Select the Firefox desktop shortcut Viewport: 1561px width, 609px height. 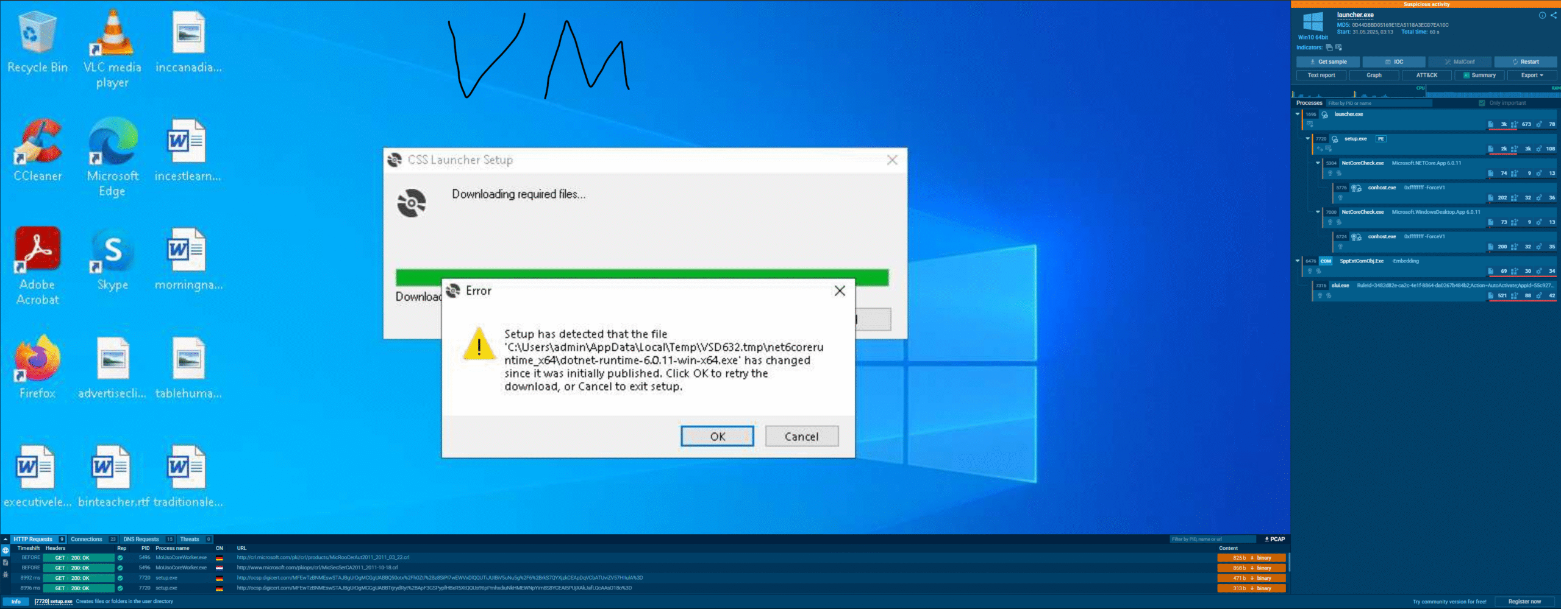[x=37, y=367]
